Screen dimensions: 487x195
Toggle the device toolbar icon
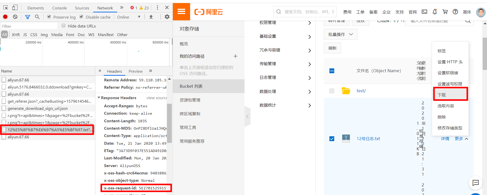[x=15, y=8]
